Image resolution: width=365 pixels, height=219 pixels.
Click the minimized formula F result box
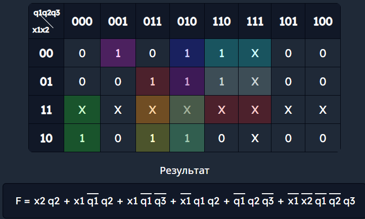tap(184, 201)
